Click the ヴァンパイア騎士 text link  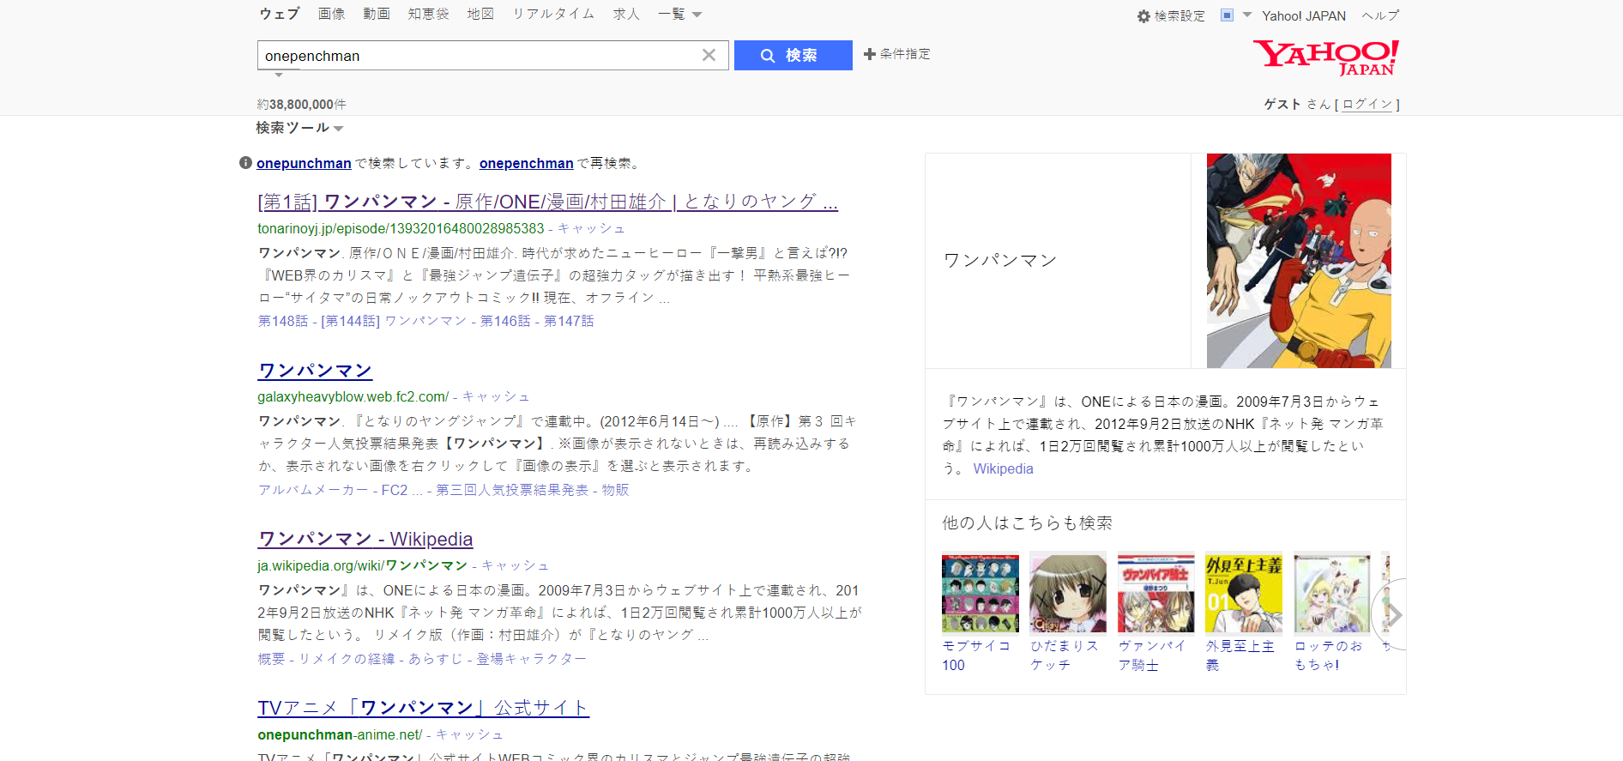pyautogui.click(x=1152, y=655)
